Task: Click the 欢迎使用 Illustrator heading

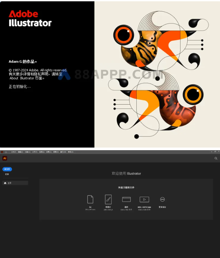Action: 127,173
